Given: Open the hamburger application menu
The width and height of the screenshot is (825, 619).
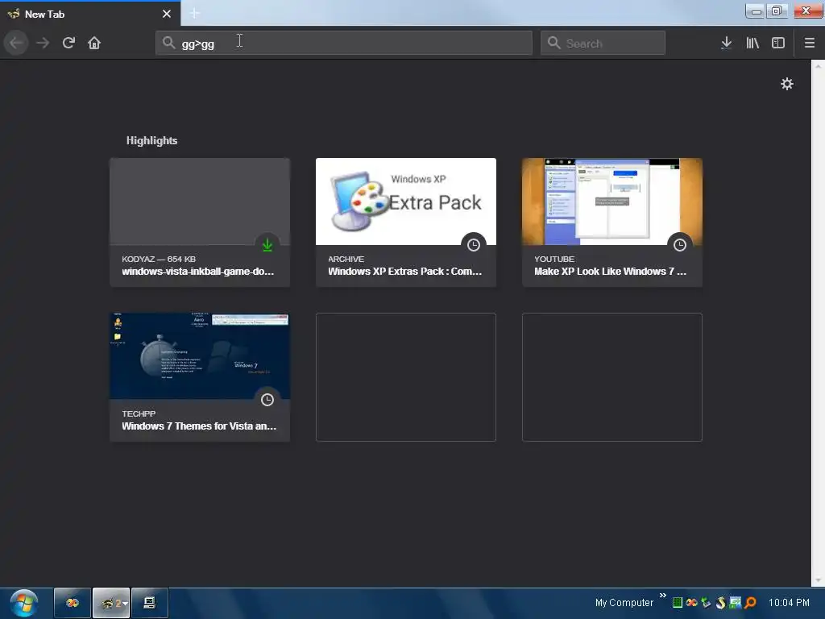Looking at the screenshot, I should click(809, 43).
